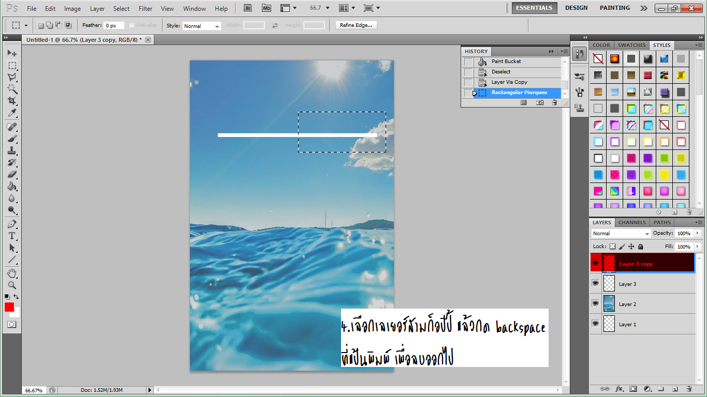Toggle lock position of layer
707x397 pixels.
[631, 247]
